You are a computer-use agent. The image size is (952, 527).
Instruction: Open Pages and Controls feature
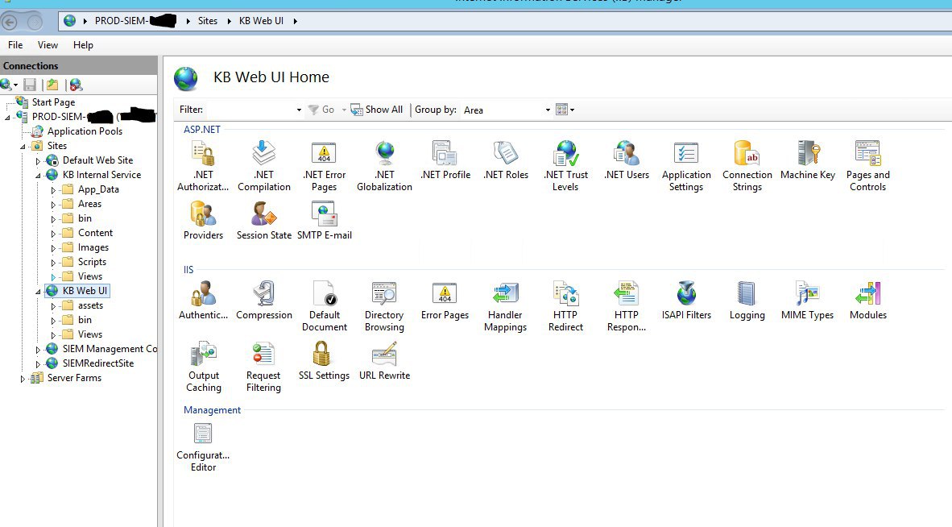[x=867, y=166]
